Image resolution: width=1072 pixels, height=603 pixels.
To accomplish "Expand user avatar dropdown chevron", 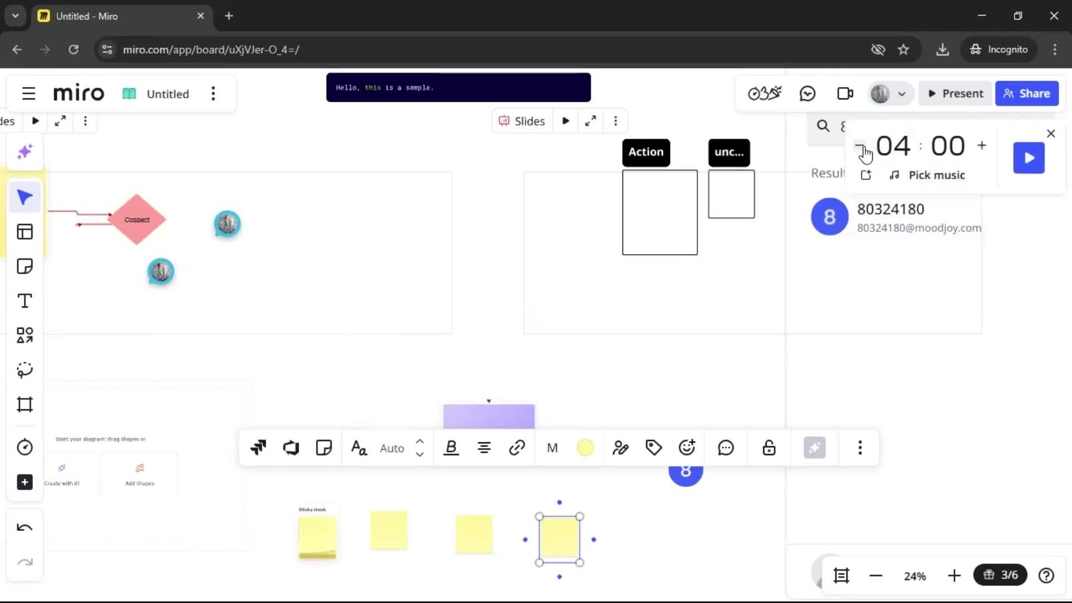I will (902, 94).
